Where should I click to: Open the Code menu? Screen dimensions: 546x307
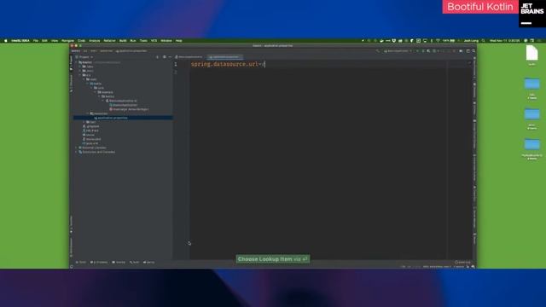tap(82, 41)
